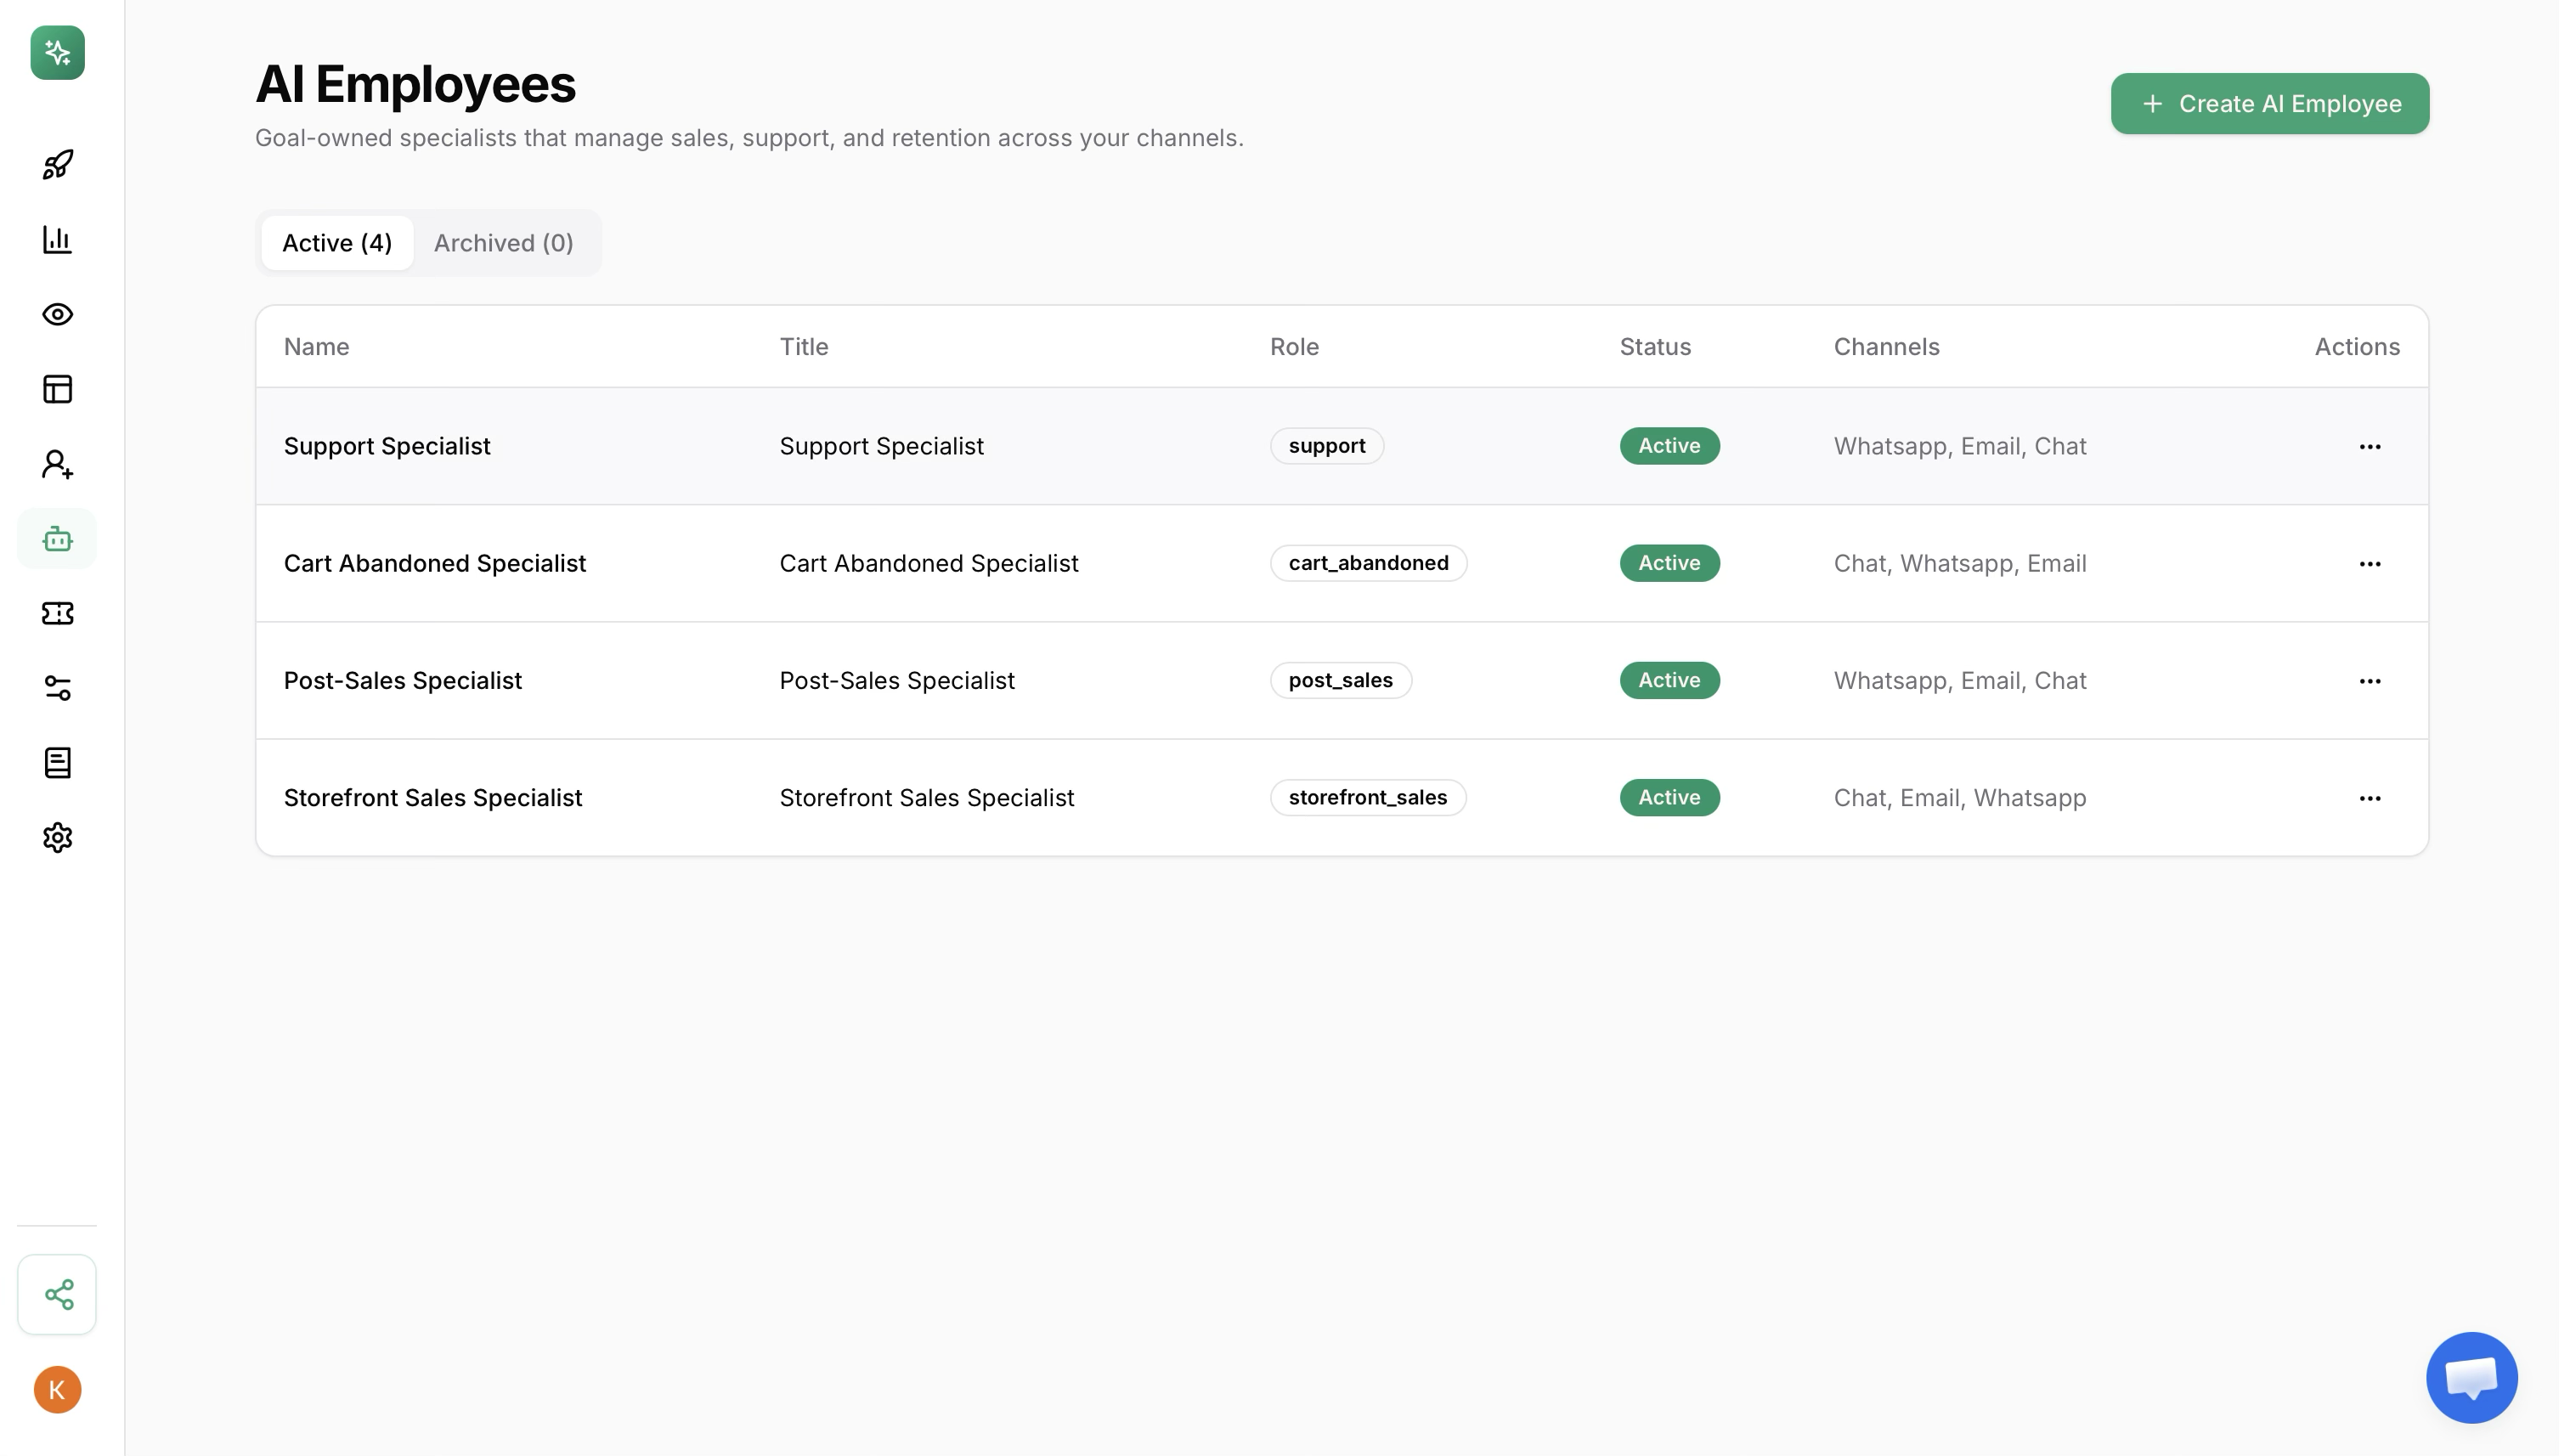Click the 'post_sales' role badge
Image resolution: width=2559 pixels, height=1456 pixels.
[1340, 680]
